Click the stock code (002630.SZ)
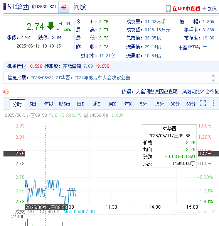 pyautogui.click(x=44, y=7)
